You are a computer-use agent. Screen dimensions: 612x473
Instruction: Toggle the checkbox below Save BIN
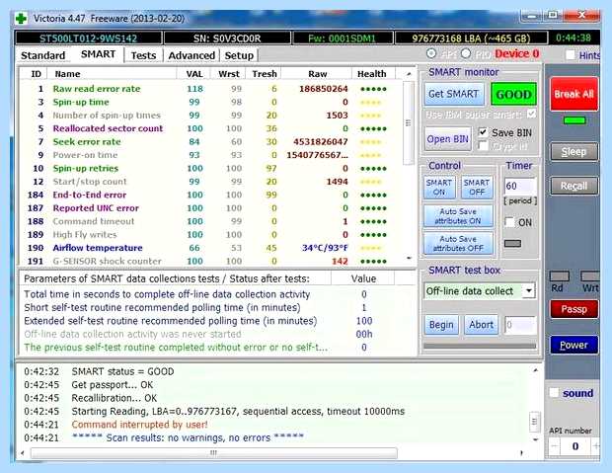pos(483,146)
